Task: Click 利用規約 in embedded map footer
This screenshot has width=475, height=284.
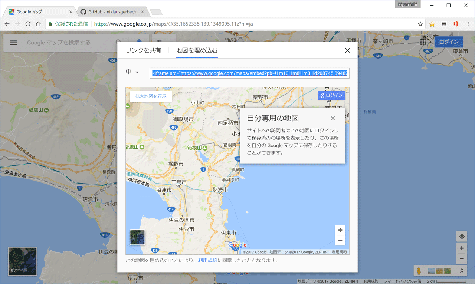Action: click(x=339, y=252)
